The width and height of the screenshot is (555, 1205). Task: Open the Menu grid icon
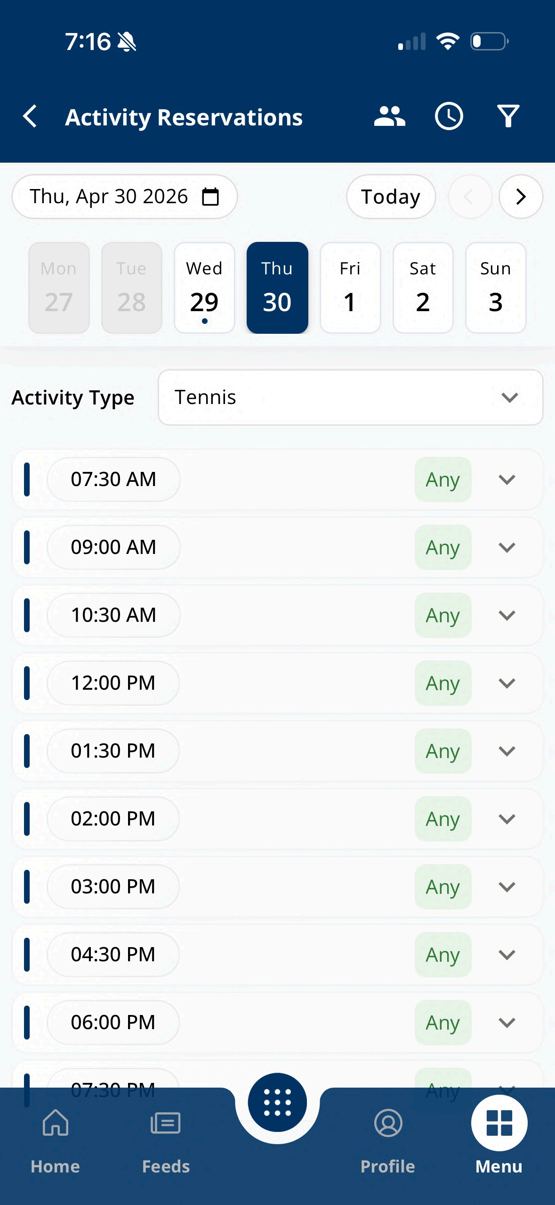click(499, 1123)
